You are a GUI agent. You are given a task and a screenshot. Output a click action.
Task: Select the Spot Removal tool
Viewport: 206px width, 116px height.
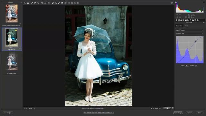point(53,3)
